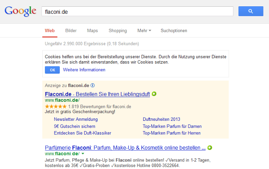This screenshot has width=269, height=169.
Task: Expand the Mehr menu
Action: click(x=144, y=31)
